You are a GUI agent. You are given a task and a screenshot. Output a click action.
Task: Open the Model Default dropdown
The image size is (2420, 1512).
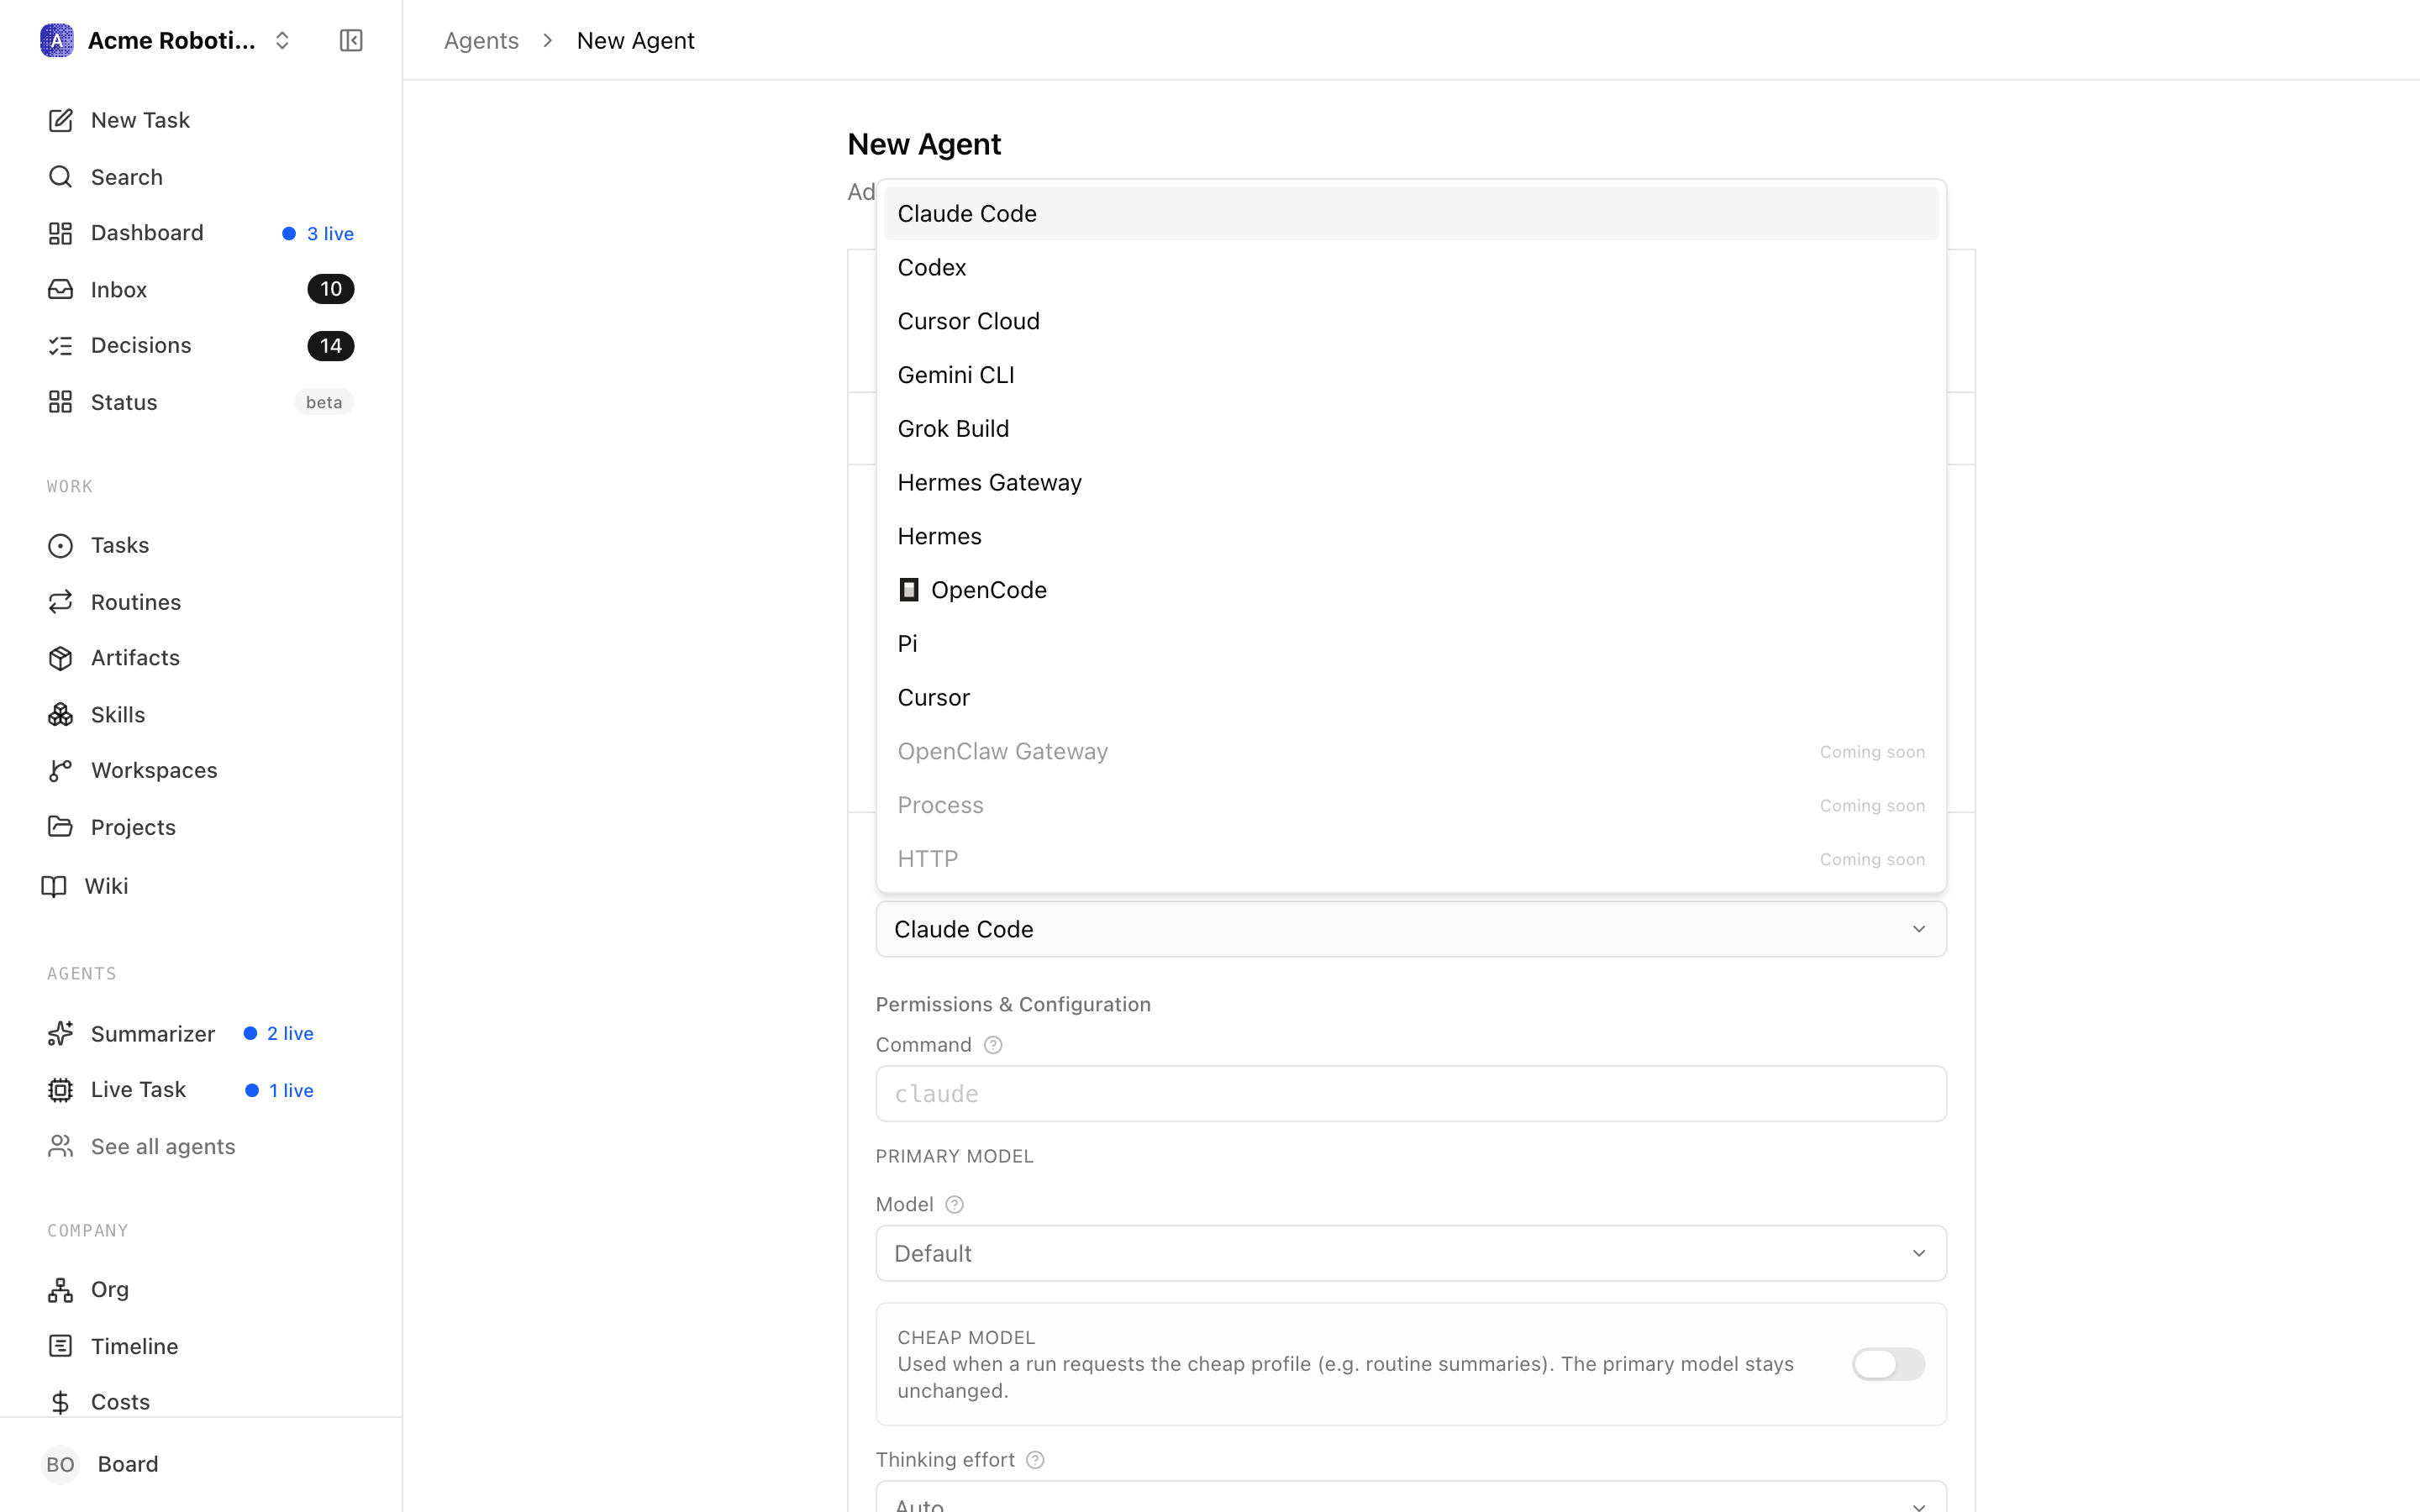(x=1411, y=1253)
